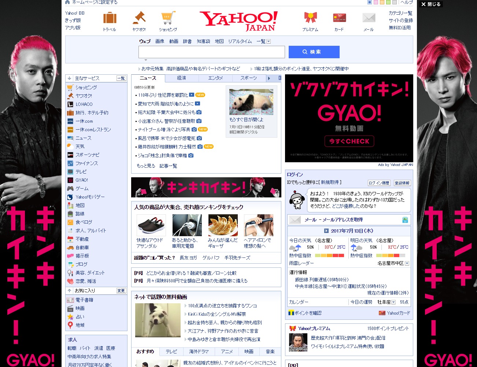Open the 新規取得 ID link

330,182
